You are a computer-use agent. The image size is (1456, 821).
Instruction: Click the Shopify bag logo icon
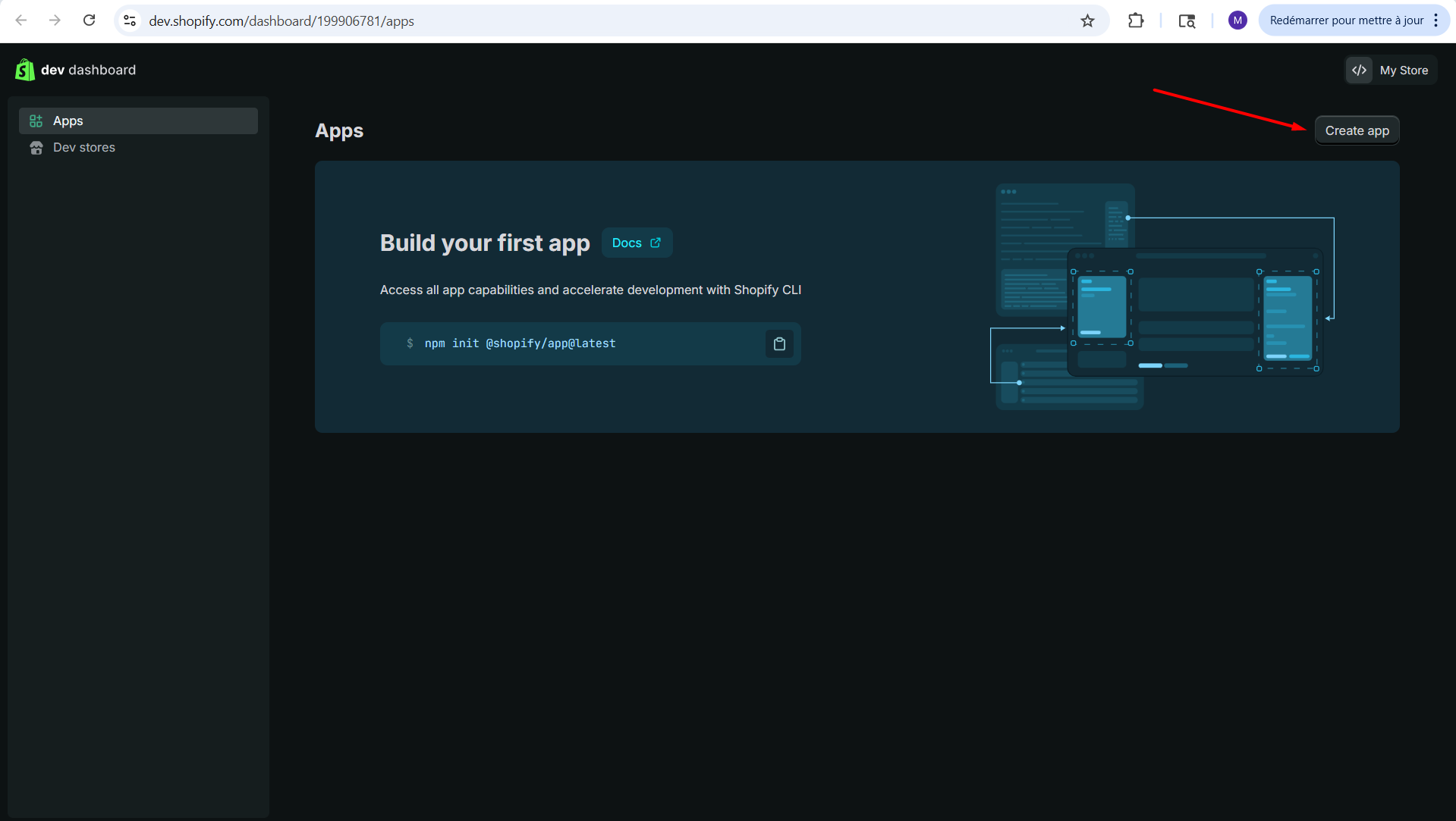24,70
